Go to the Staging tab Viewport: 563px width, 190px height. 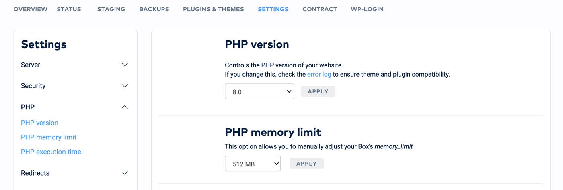pyautogui.click(x=111, y=9)
